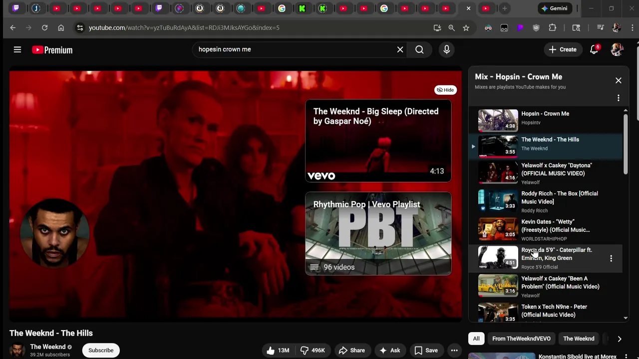Close the active browser tab
This screenshot has height=359, width=639.
pos(468,8)
